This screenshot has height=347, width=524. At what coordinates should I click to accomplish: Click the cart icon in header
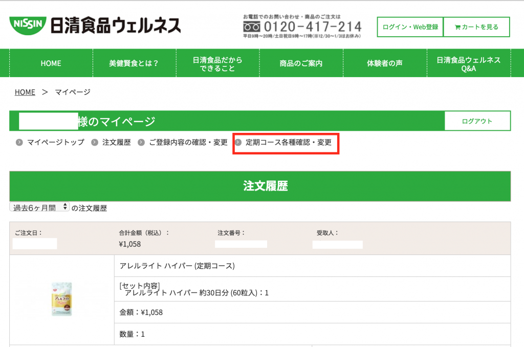pos(457,27)
